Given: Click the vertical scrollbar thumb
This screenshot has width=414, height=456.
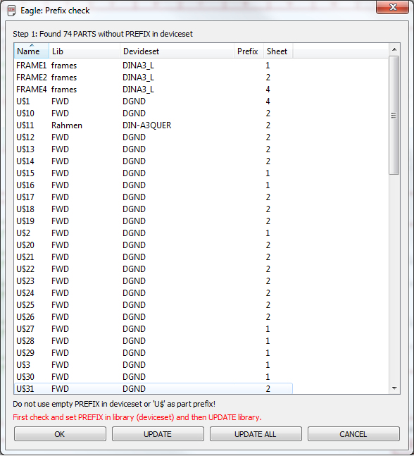Looking at the screenshot, I should point(394,116).
